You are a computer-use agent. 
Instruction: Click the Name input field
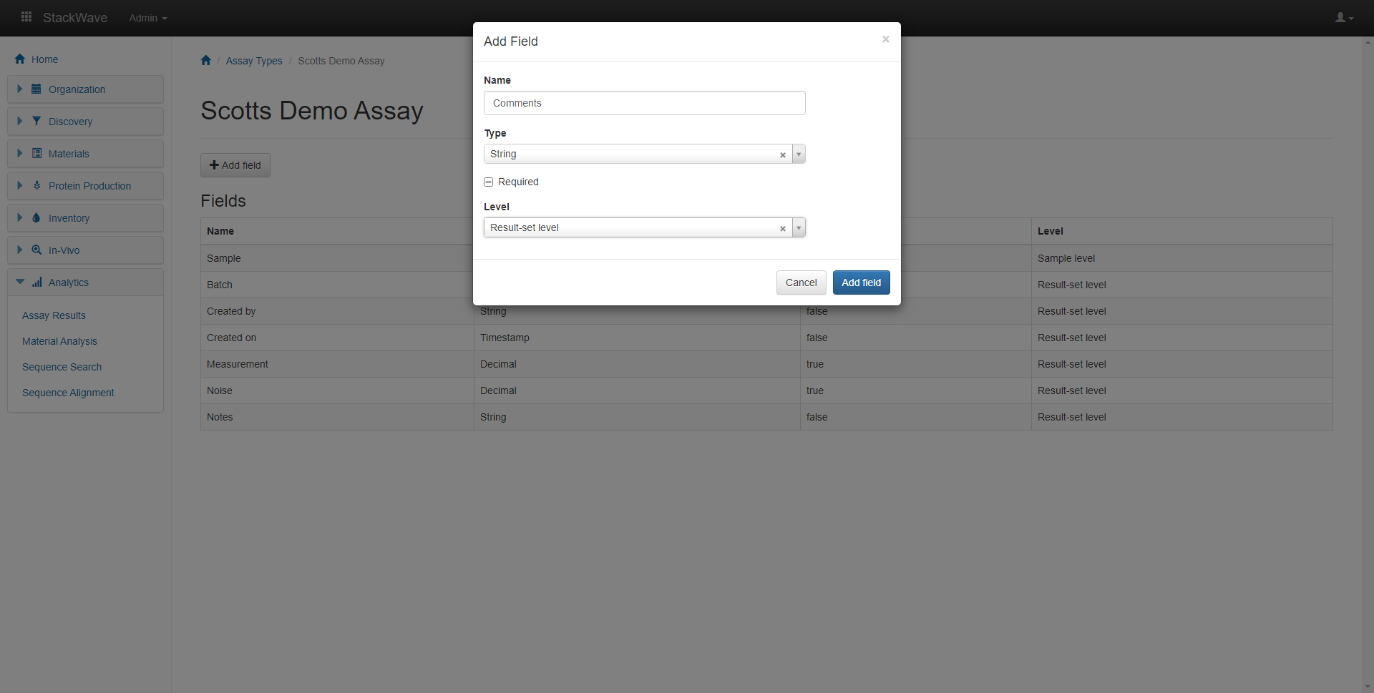(644, 103)
